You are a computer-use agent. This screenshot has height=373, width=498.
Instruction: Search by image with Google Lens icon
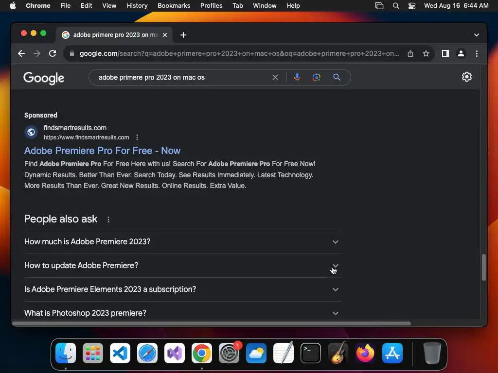[316, 77]
